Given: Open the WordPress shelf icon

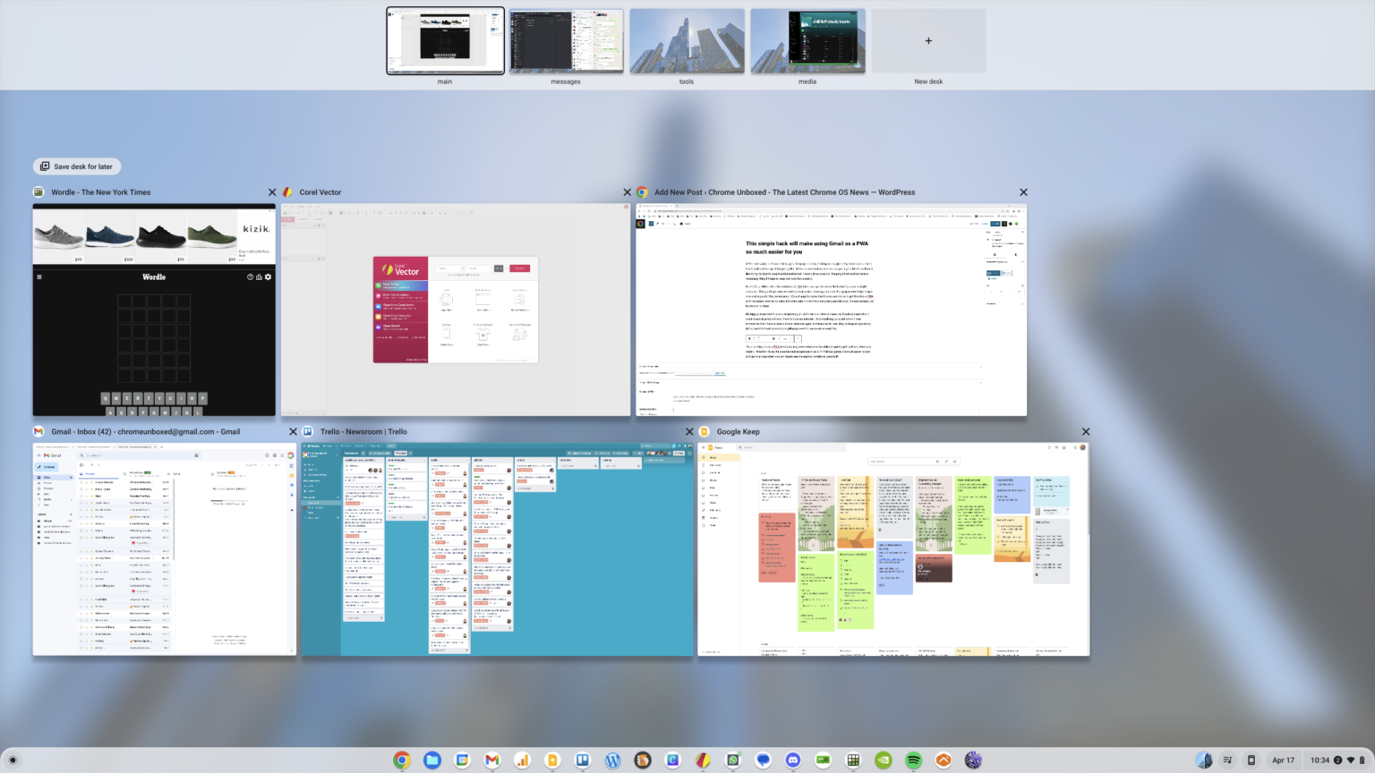Looking at the screenshot, I should [612, 760].
